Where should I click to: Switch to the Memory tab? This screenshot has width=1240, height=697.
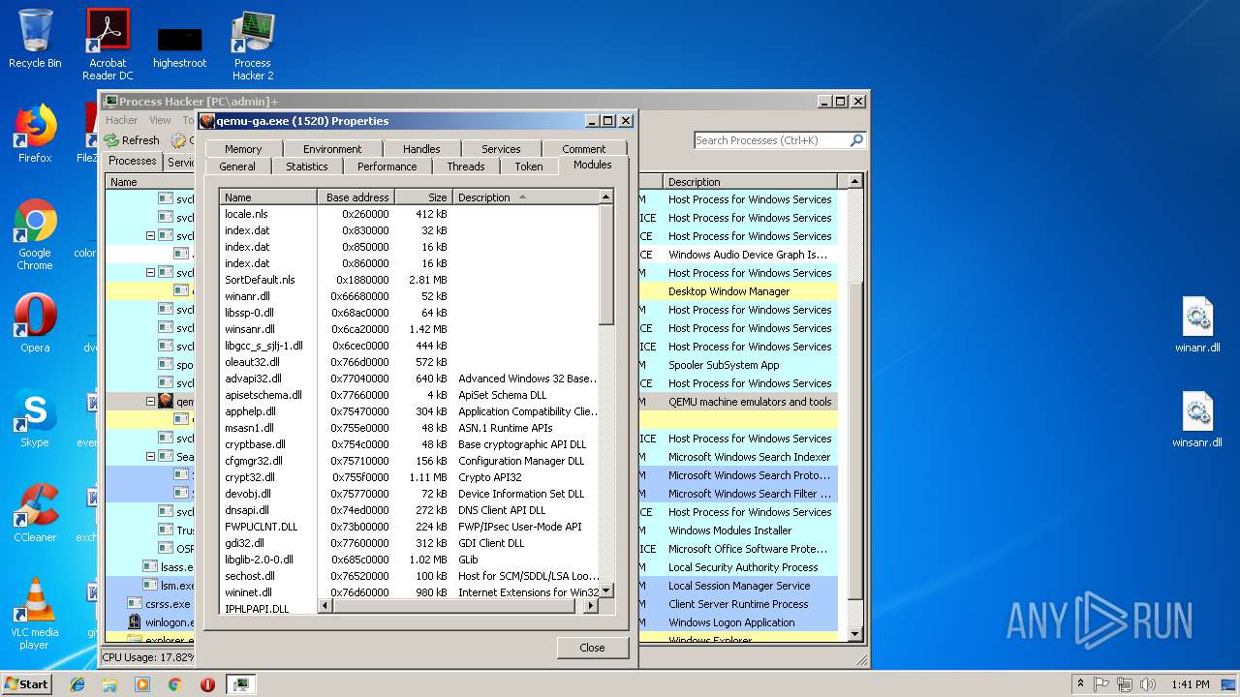[243, 149]
